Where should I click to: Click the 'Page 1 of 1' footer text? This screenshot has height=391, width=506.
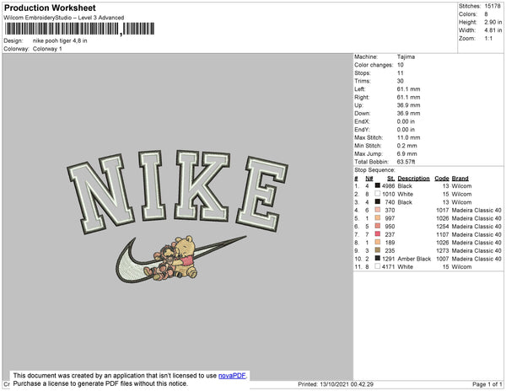487,384
